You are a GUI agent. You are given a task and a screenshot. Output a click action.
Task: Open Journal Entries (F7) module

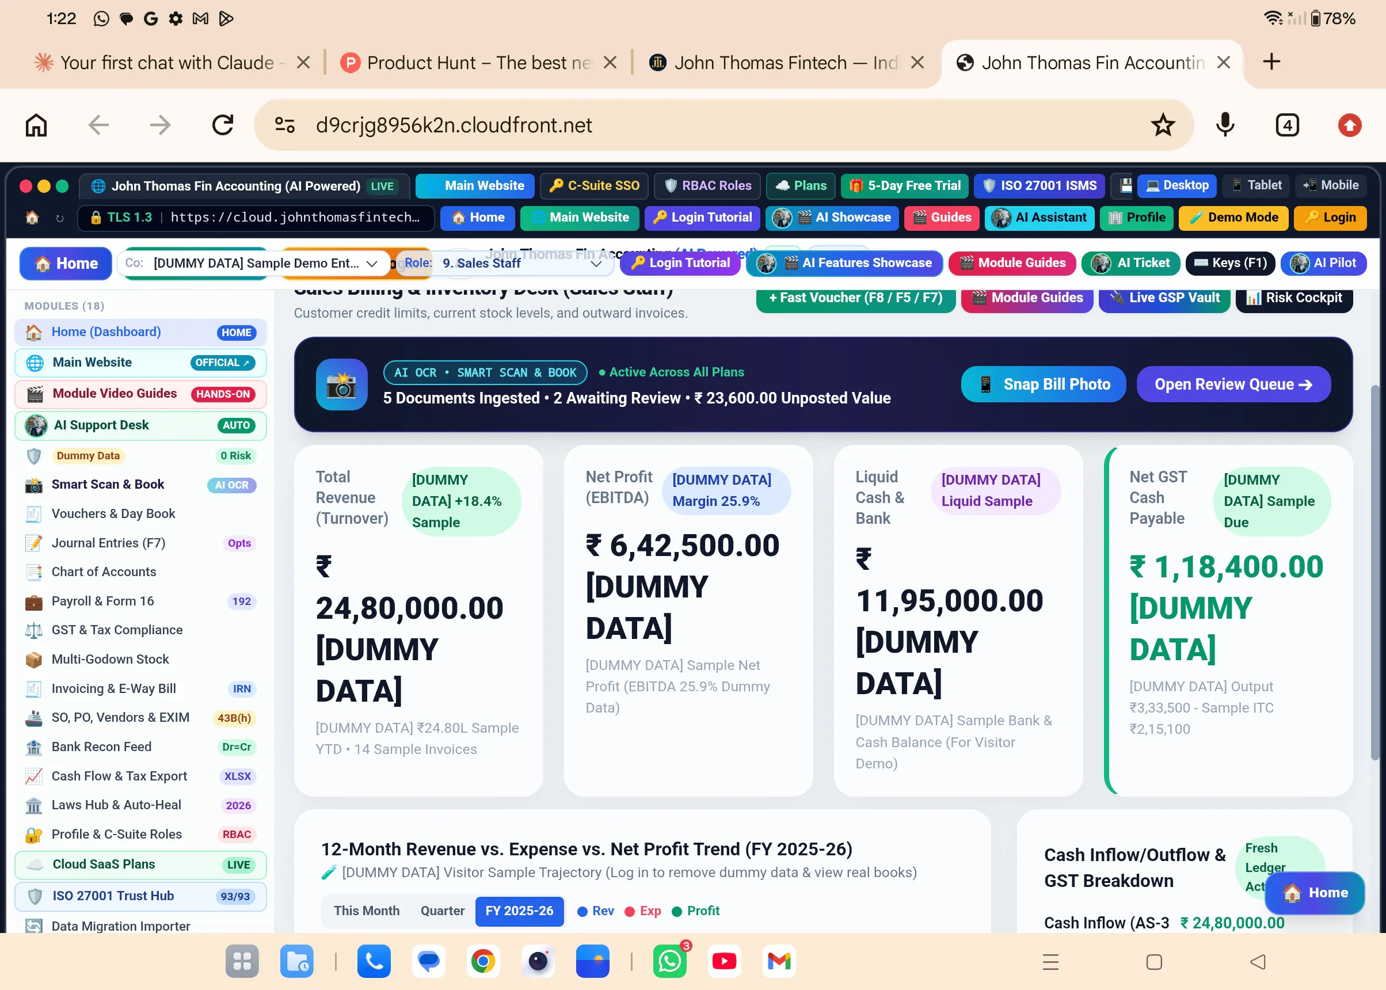(x=140, y=543)
